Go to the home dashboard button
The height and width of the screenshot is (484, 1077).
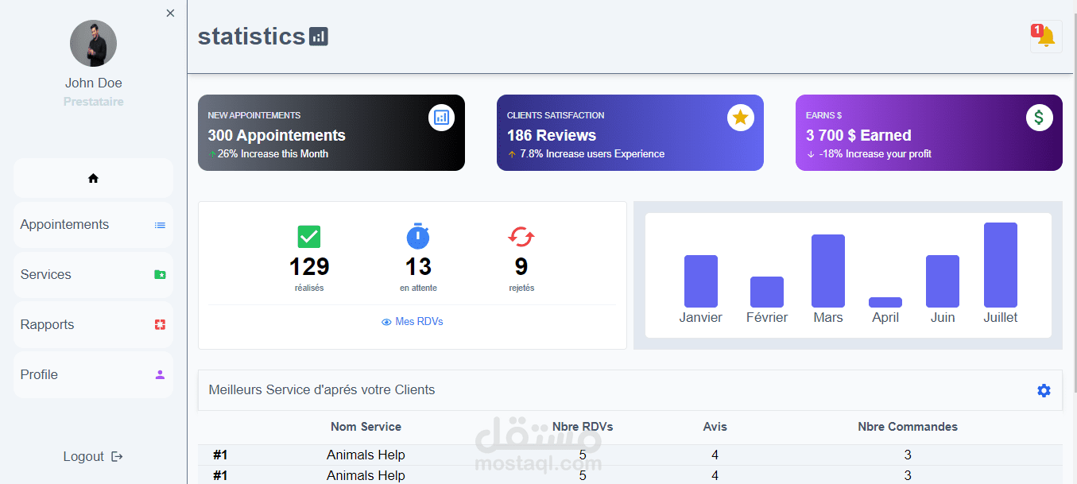click(93, 178)
